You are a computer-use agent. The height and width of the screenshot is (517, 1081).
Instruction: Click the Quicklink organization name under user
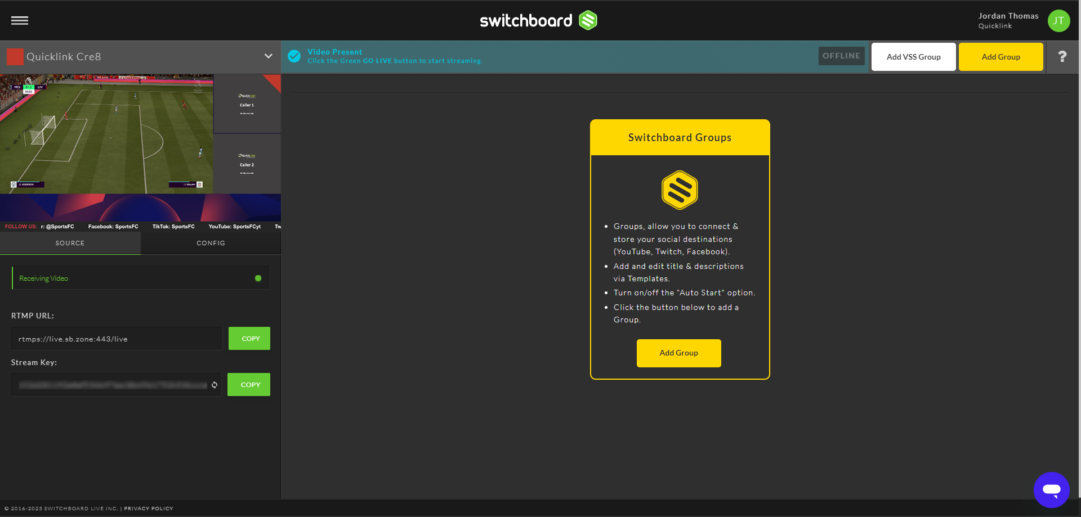pyautogui.click(x=995, y=26)
